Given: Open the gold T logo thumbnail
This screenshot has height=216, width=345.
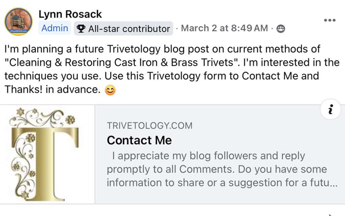Looking at the screenshot, I should click(x=48, y=154).
